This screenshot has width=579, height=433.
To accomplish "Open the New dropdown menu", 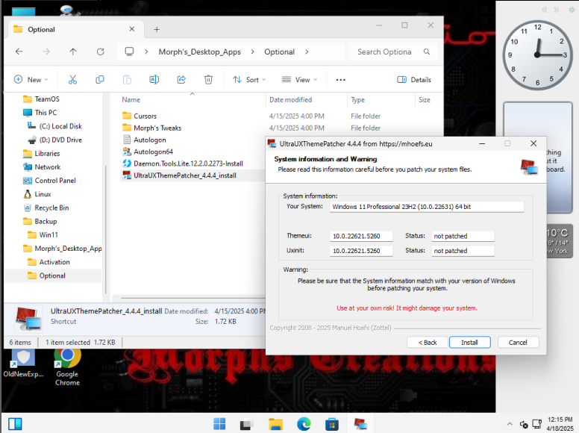I will (31, 79).
